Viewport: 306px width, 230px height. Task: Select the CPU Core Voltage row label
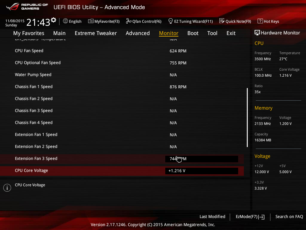(x=31, y=170)
